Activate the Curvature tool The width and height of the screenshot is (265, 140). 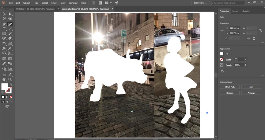tap(10, 24)
